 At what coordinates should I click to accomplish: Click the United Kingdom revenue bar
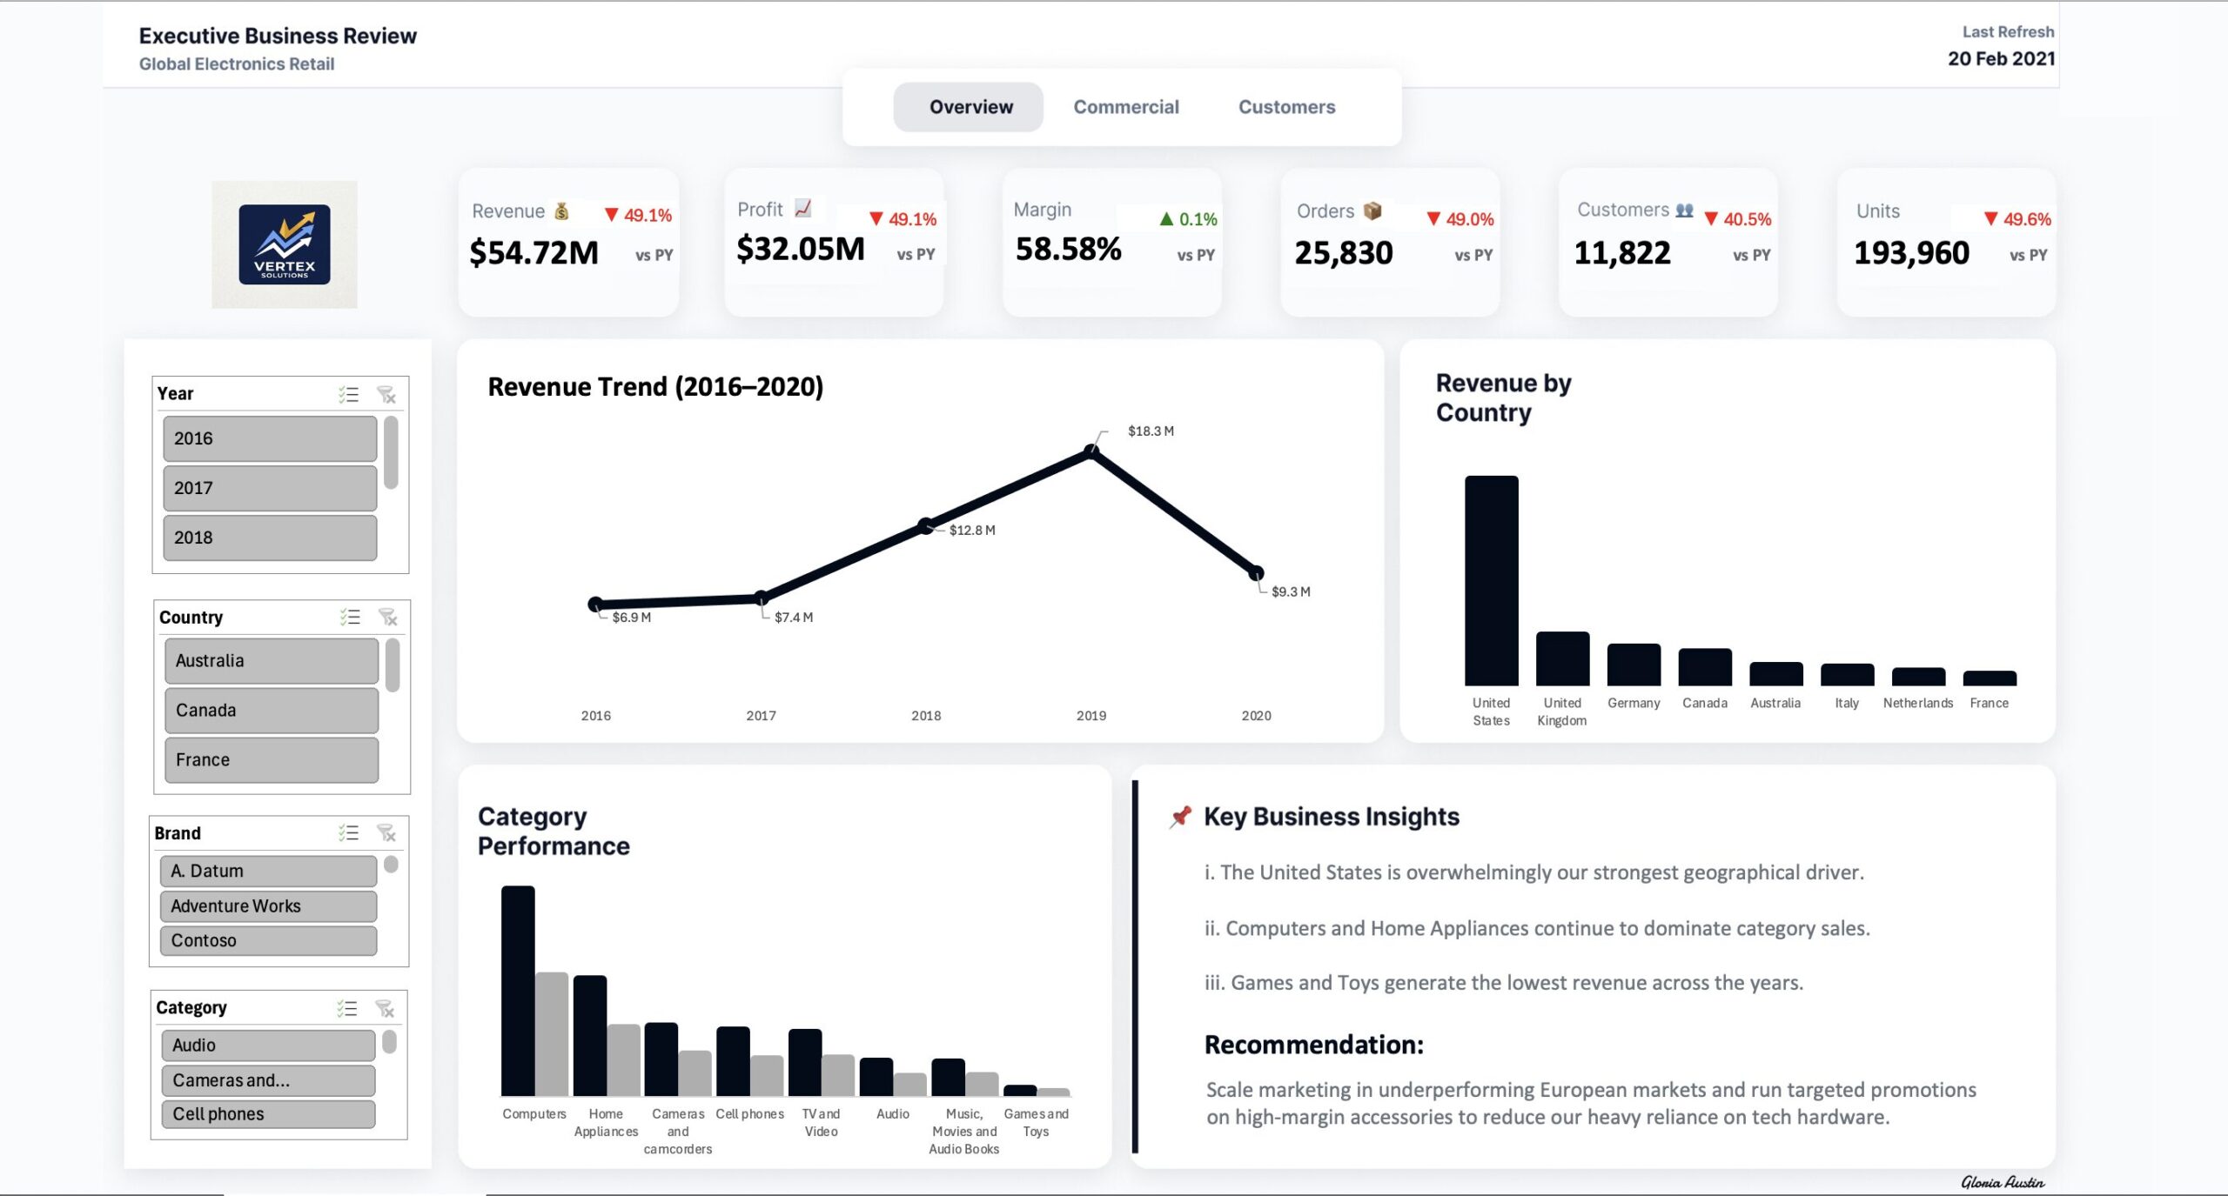point(1562,658)
